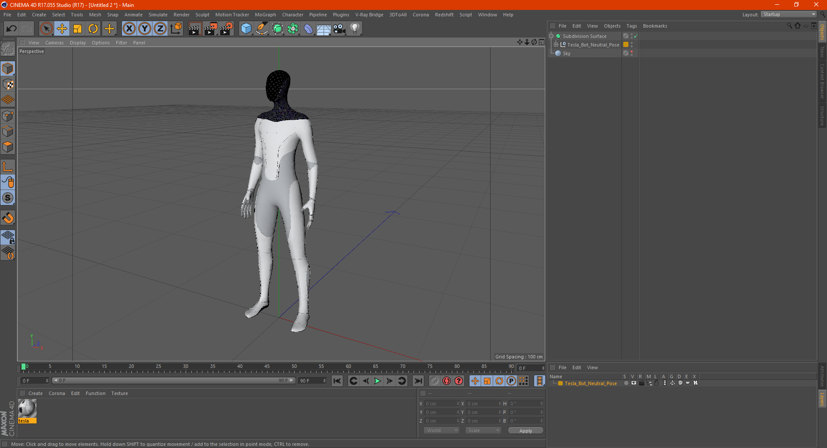Click the Apply button
827x448 pixels.
(x=525, y=431)
